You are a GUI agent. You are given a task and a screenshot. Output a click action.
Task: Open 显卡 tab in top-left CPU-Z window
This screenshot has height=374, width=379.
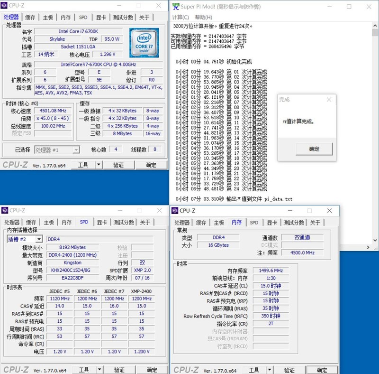pos(101,18)
